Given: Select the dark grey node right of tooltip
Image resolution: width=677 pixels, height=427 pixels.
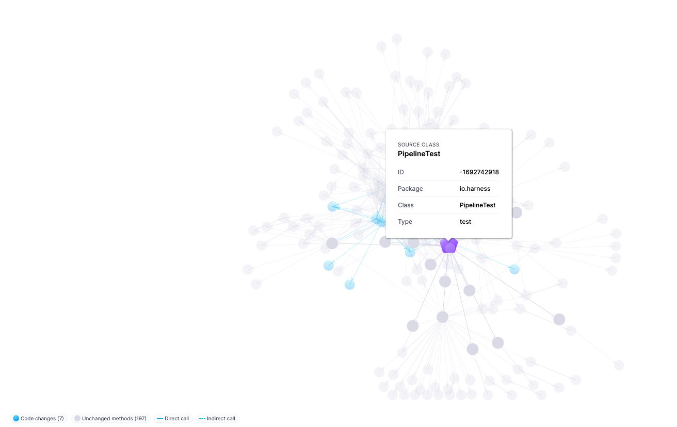Looking at the screenshot, I should 517,212.
